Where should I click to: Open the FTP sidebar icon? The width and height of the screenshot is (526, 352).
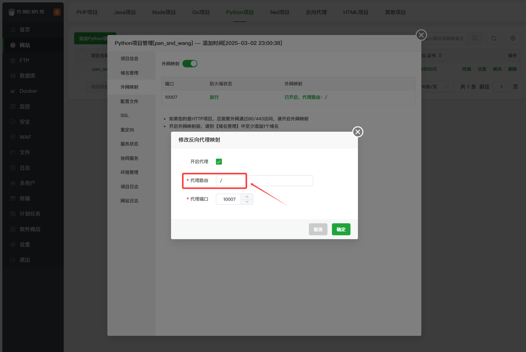pos(13,60)
